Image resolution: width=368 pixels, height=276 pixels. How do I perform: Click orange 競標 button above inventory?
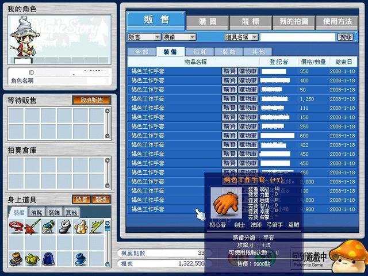101,200
